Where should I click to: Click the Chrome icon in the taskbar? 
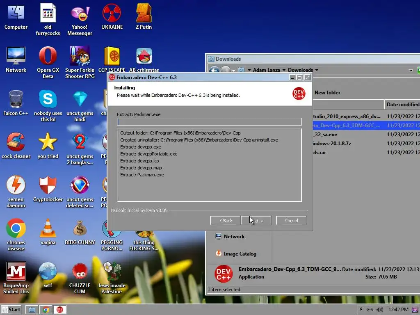pyautogui.click(x=46, y=310)
